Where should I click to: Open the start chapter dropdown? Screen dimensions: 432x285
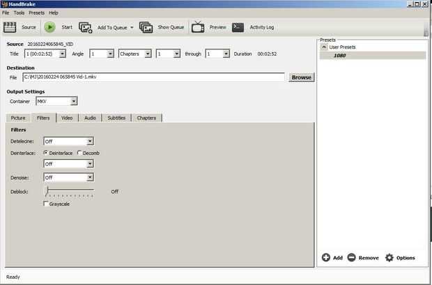[x=177, y=54]
